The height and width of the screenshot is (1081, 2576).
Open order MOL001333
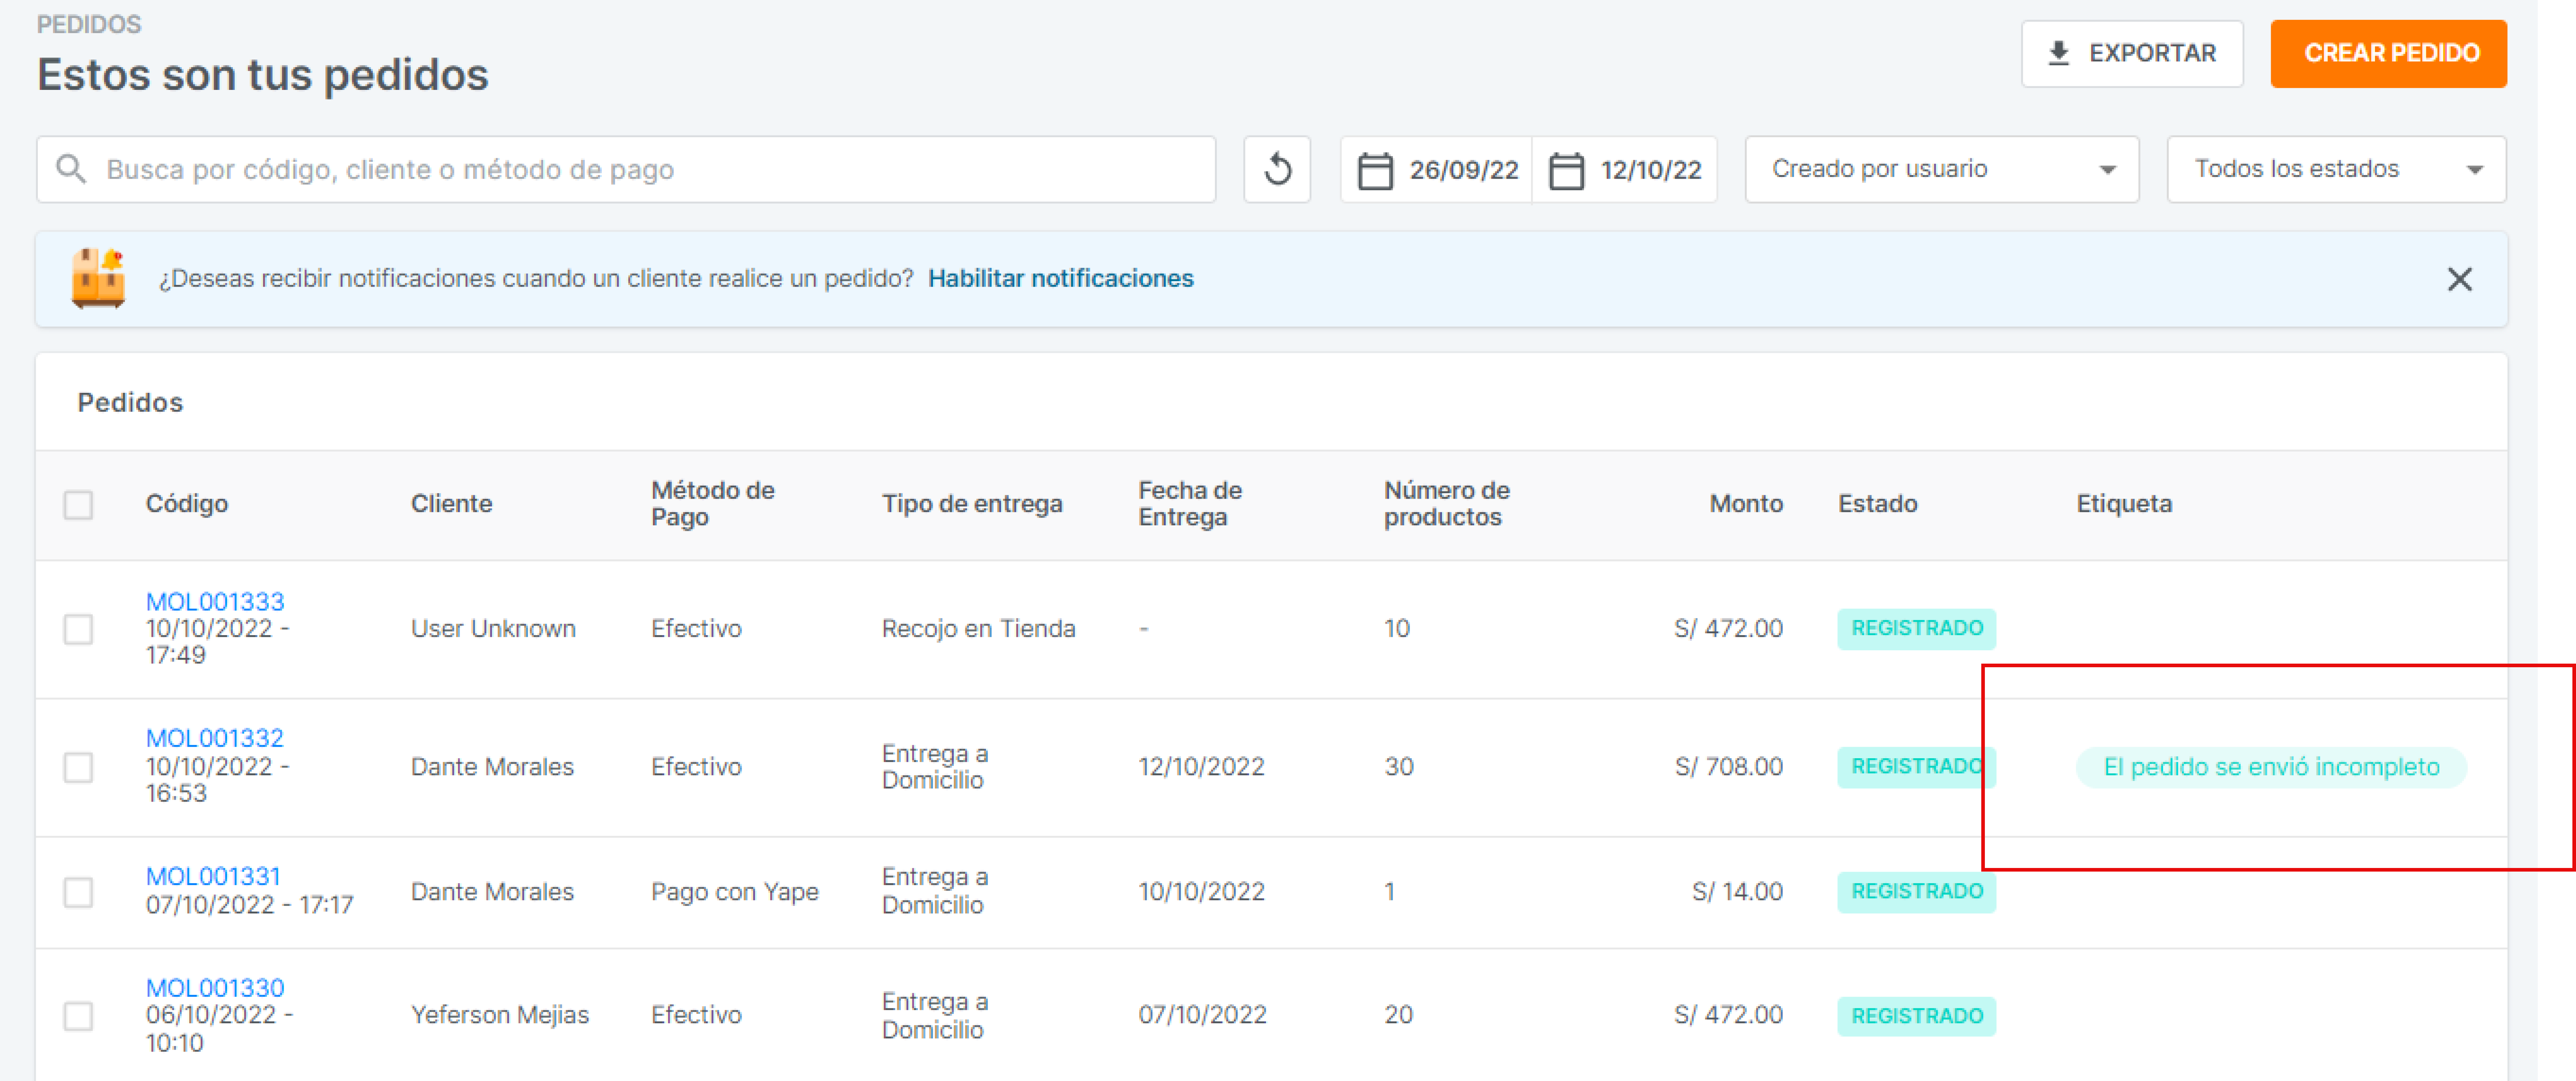click(215, 602)
